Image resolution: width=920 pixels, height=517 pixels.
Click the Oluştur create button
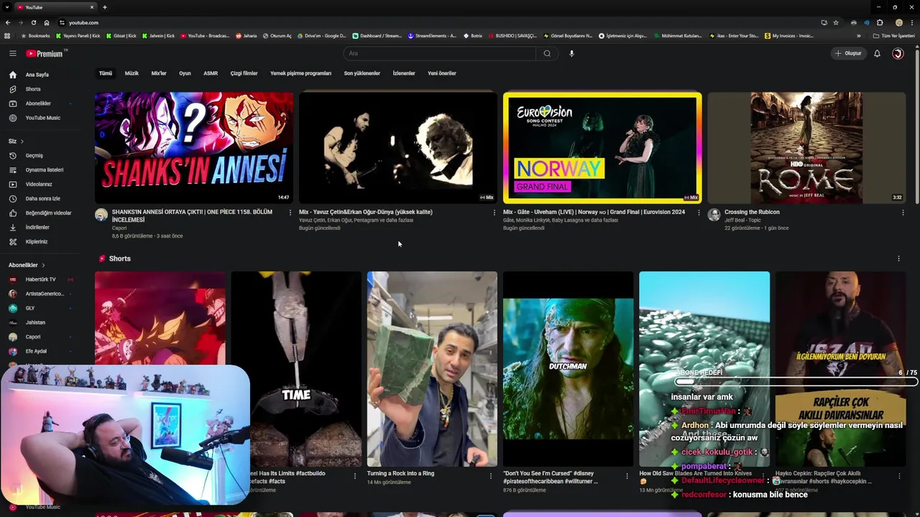click(x=848, y=53)
